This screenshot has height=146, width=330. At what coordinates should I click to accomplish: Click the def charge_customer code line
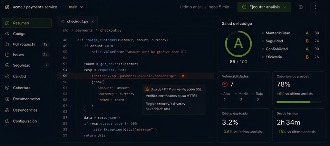click(123, 40)
